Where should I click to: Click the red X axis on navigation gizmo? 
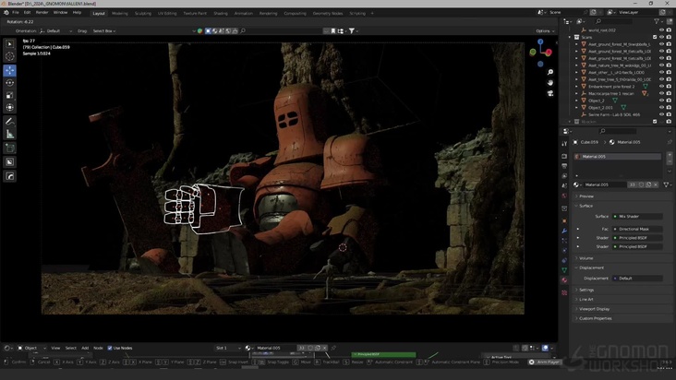(549, 53)
